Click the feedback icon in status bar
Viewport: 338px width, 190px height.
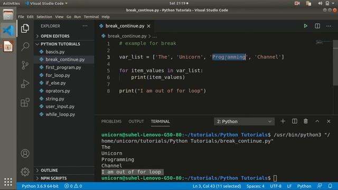320,186
